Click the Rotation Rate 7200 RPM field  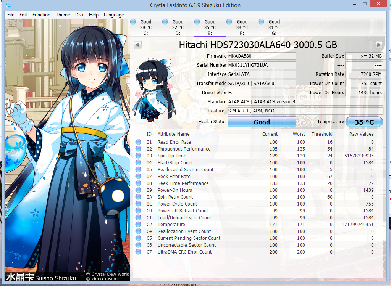pyautogui.click(x=364, y=74)
